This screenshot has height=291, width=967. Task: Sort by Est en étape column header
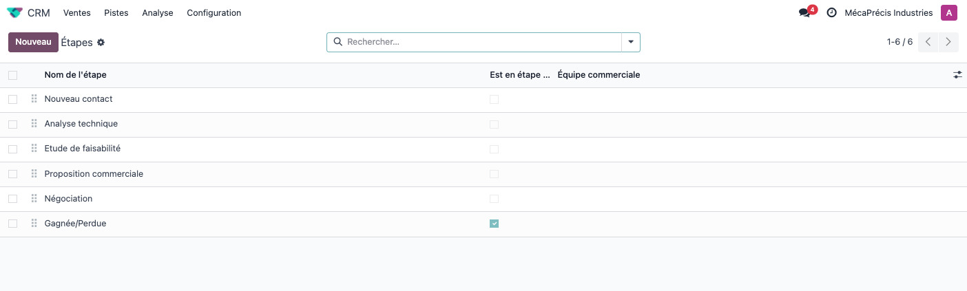520,75
